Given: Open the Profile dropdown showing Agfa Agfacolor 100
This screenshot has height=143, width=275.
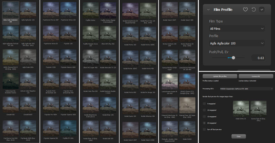Looking at the screenshot, I should pos(237,43).
